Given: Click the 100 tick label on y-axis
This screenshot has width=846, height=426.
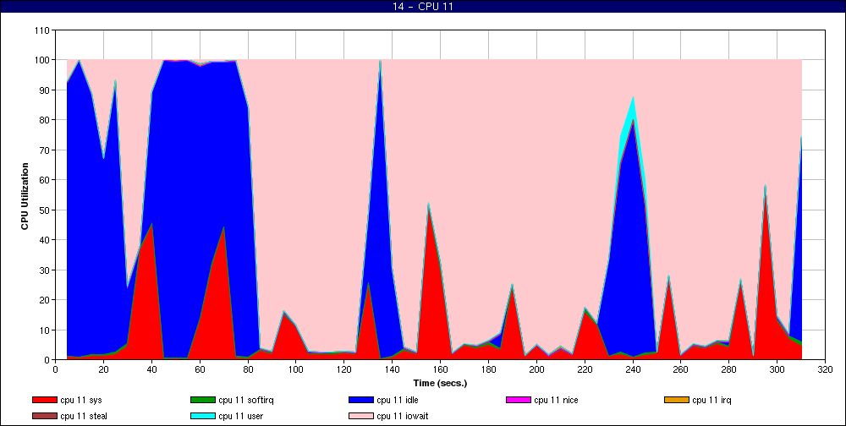Looking at the screenshot, I should coord(42,61).
